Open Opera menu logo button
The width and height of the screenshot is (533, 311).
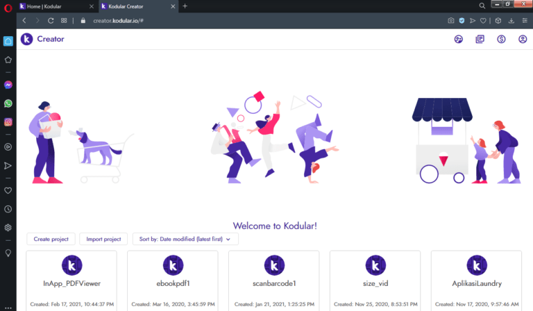tap(8, 8)
